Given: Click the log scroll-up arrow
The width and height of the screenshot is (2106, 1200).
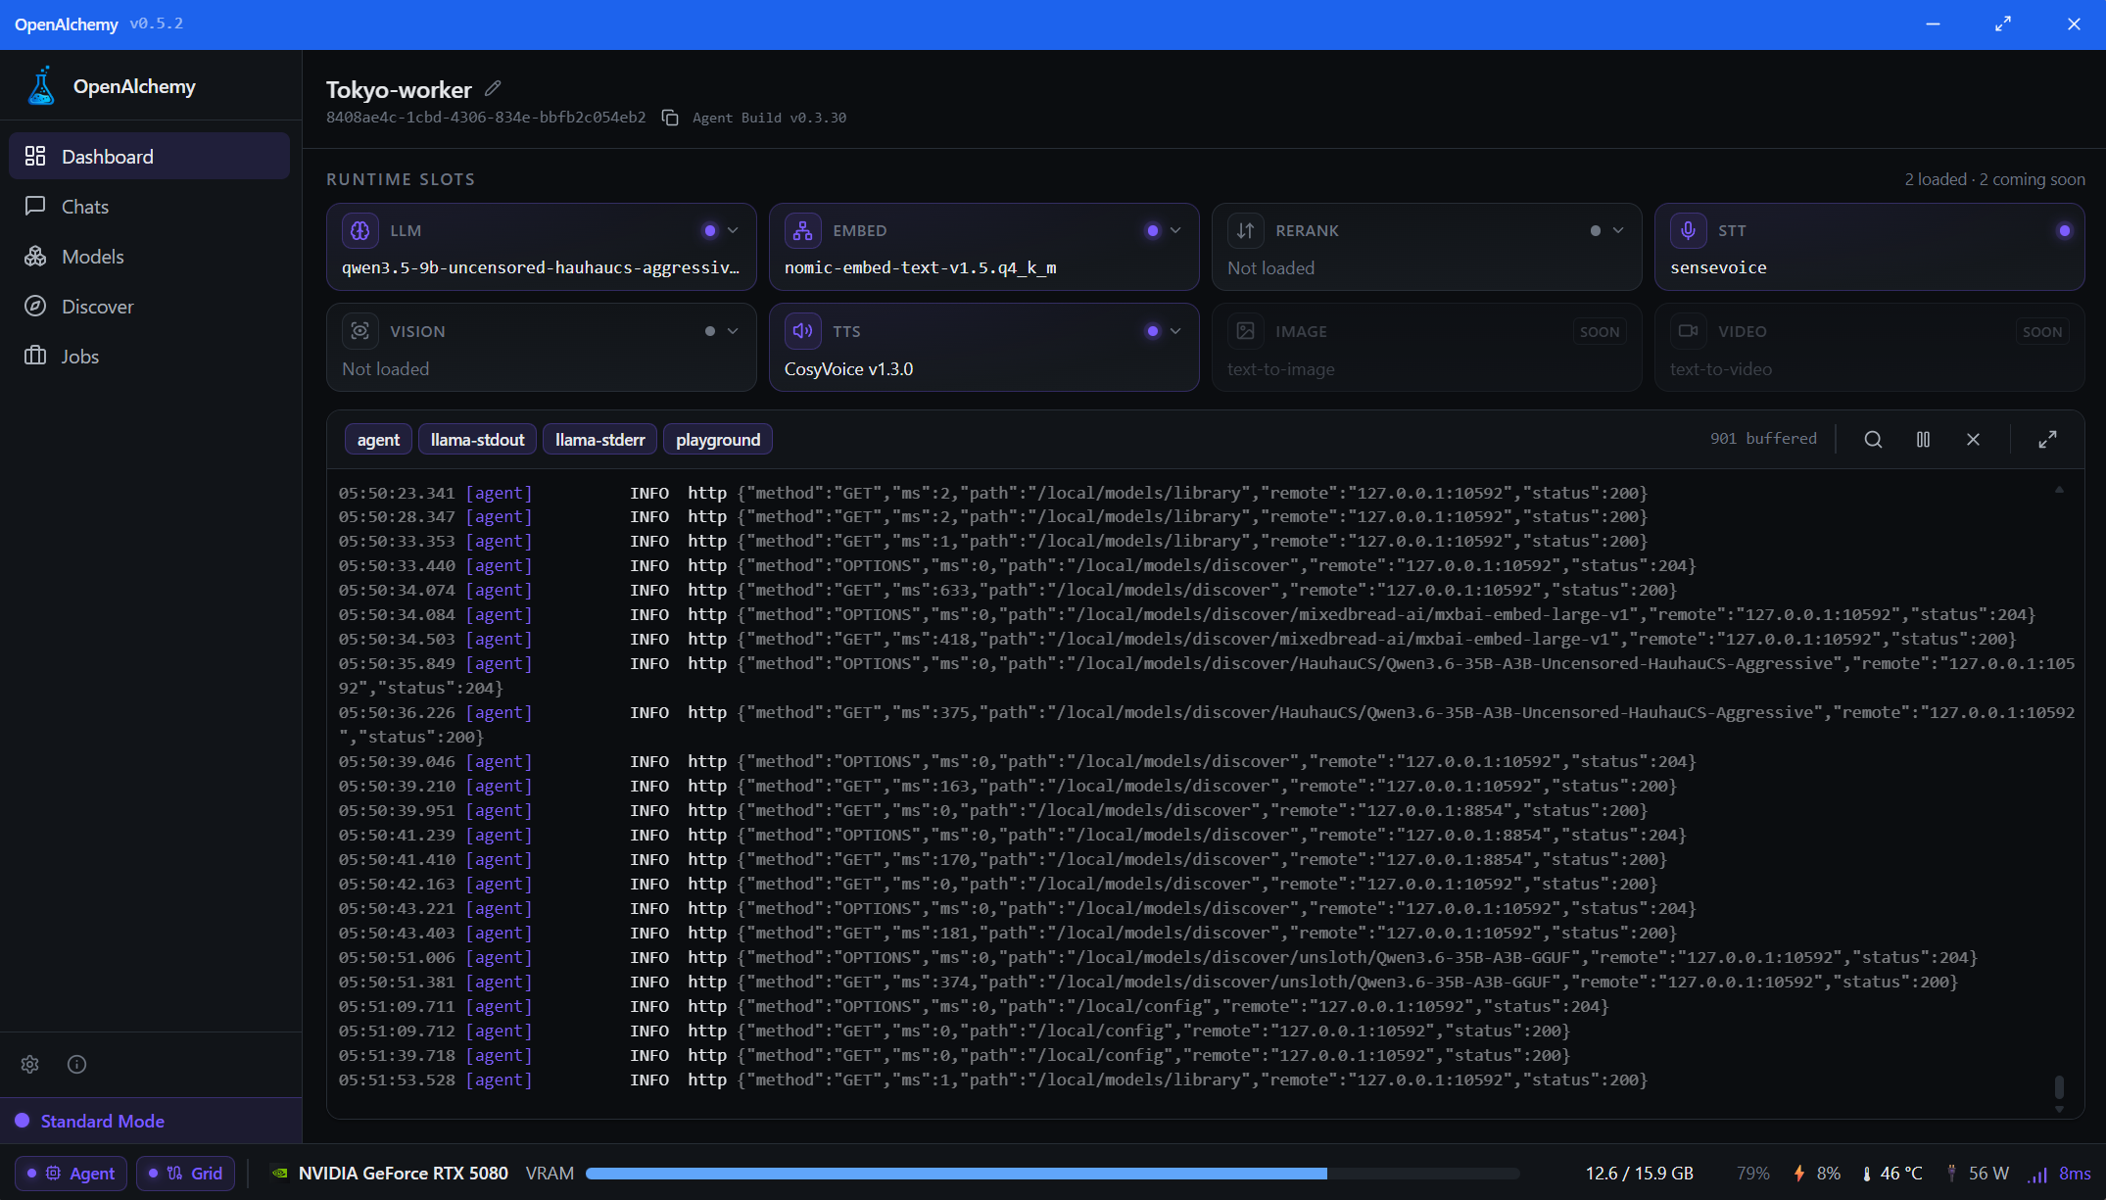Looking at the screenshot, I should coord(2059,489).
